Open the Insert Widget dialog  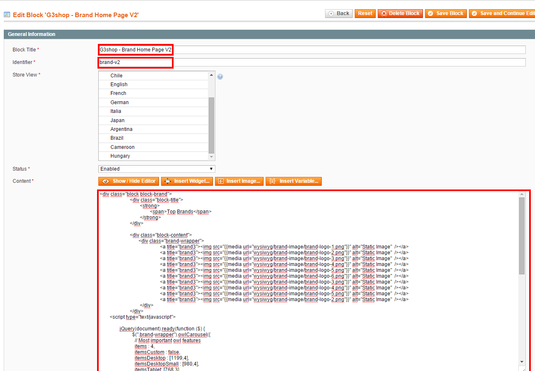(187, 181)
